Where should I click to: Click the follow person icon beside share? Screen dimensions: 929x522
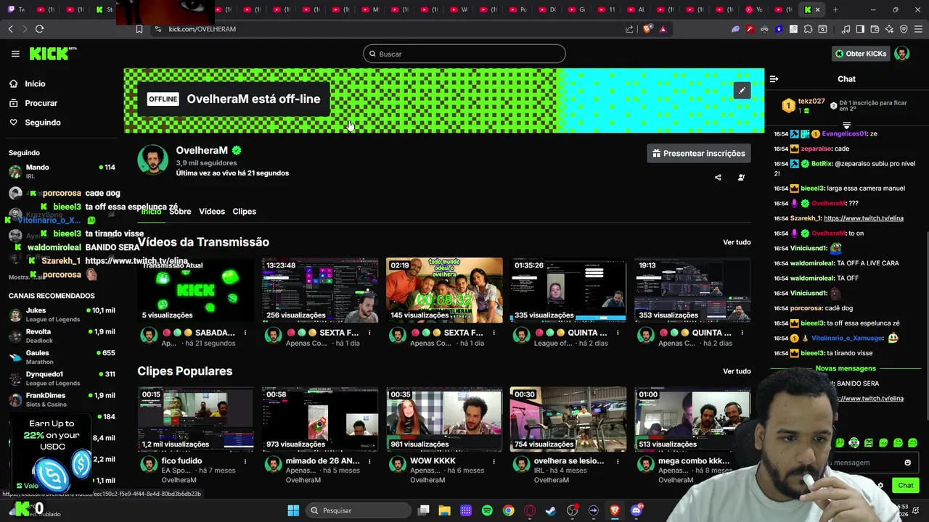click(741, 178)
